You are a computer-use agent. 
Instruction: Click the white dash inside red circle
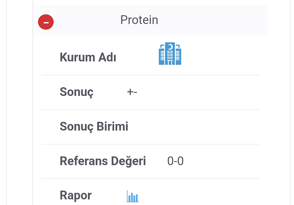pos(46,23)
